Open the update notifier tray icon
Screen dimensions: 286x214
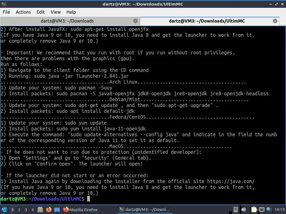tap(268, 209)
